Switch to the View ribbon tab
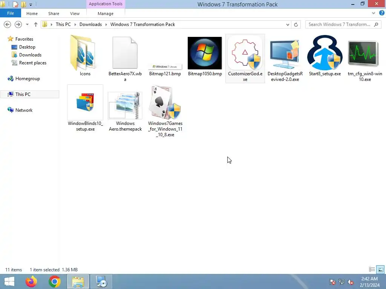This screenshot has width=386, height=289. click(x=75, y=14)
